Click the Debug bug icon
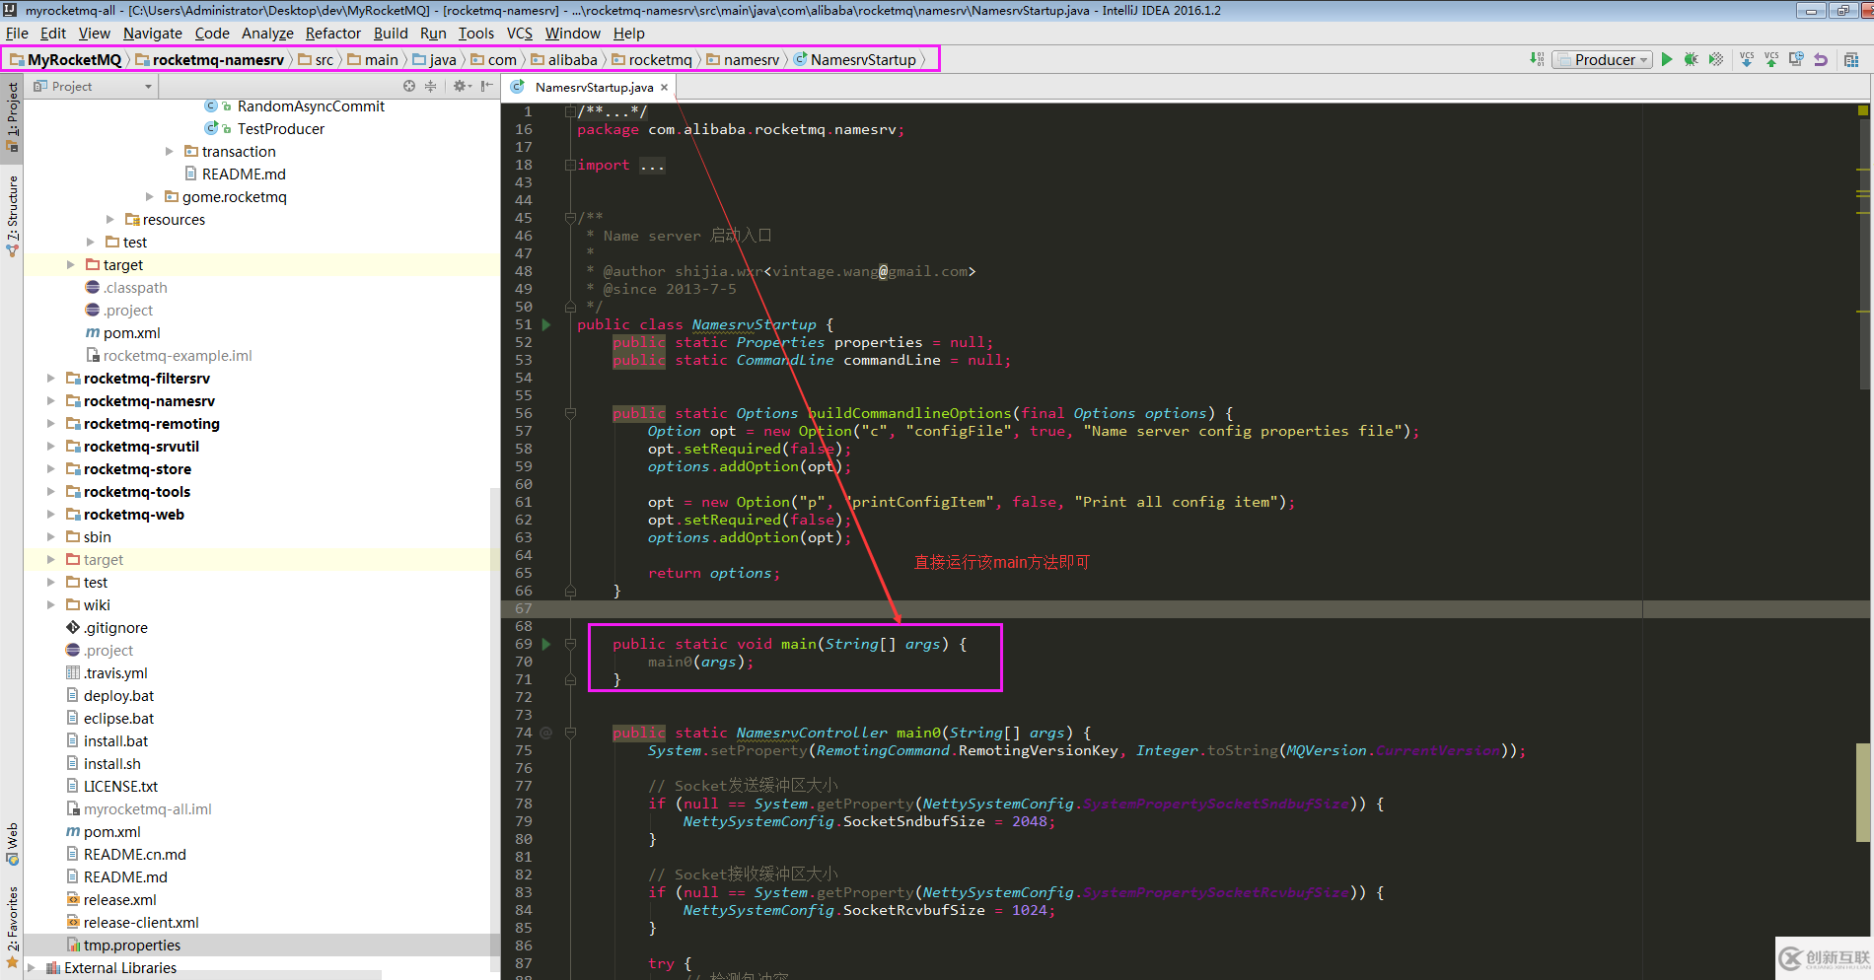The height and width of the screenshot is (980, 1874). [1691, 59]
